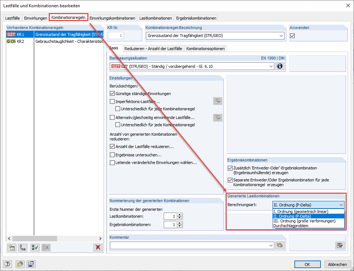Uncheck Günstige ständige Einwirkungen

coord(113,93)
